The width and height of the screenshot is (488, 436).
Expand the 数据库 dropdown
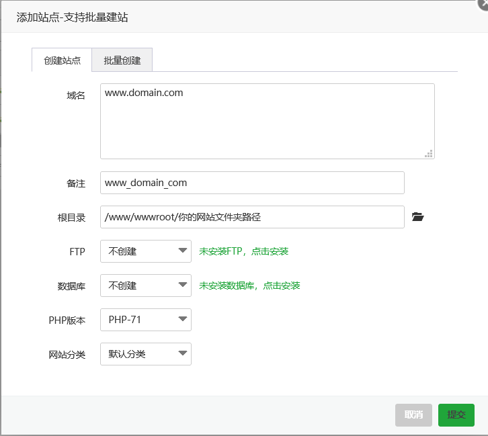click(x=146, y=286)
